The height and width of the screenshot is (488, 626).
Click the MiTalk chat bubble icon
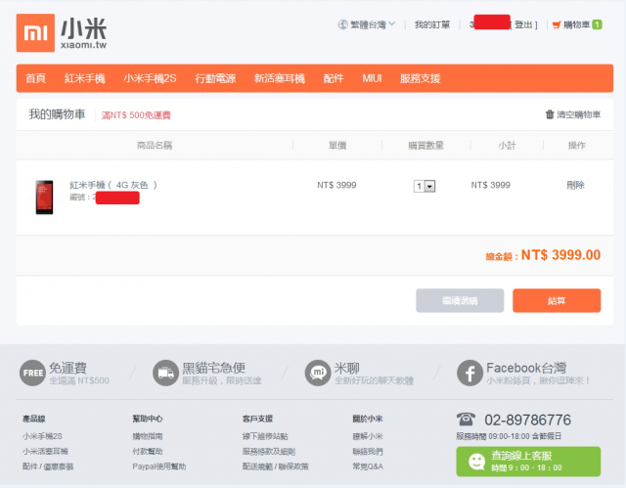coord(318,373)
